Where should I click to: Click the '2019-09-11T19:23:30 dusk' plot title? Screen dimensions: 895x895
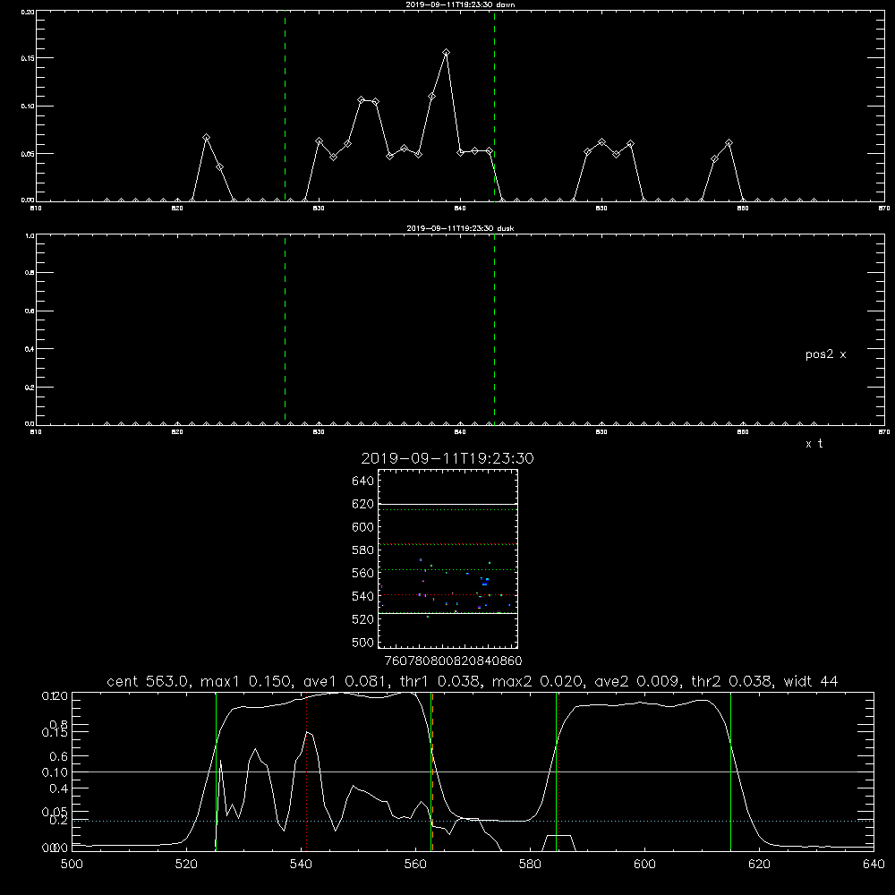pyautogui.click(x=460, y=228)
